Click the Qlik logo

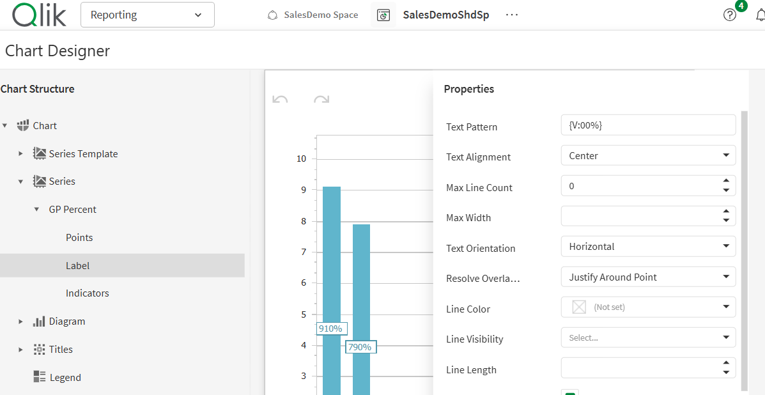[x=40, y=15]
